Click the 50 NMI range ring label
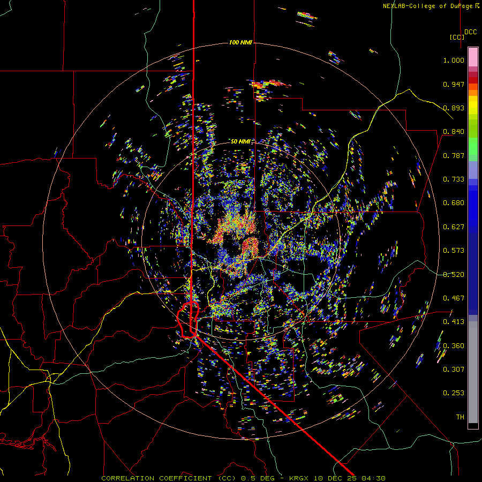The height and width of the screenshot is (482, 482). 240,141
